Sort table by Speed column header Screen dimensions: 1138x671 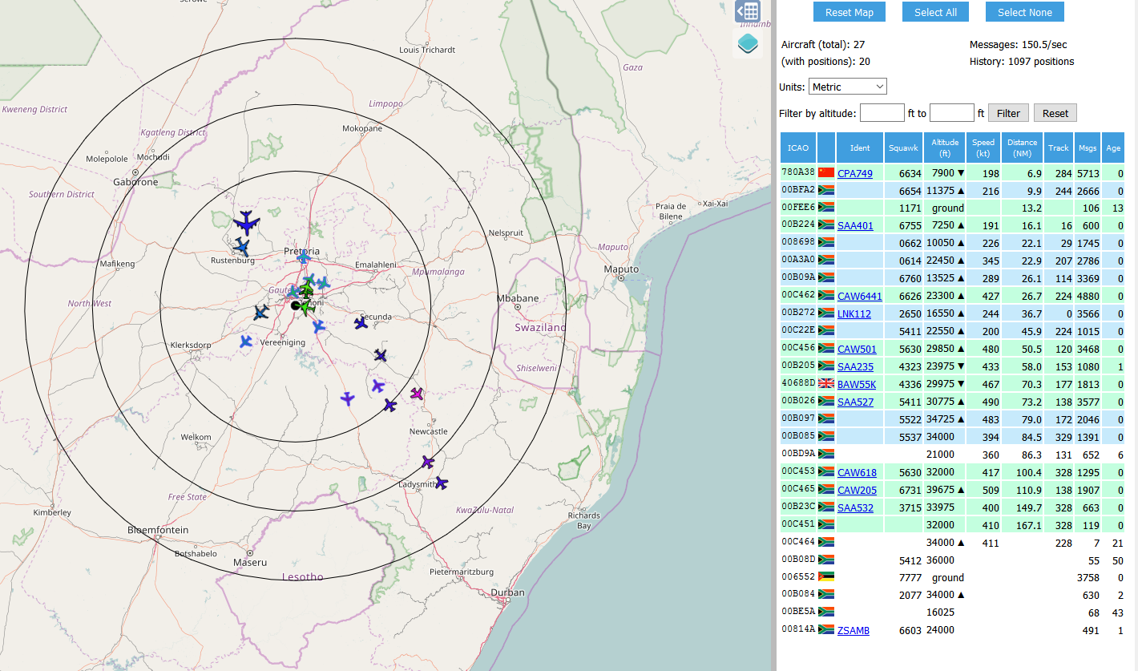click(x=983, y=148)
